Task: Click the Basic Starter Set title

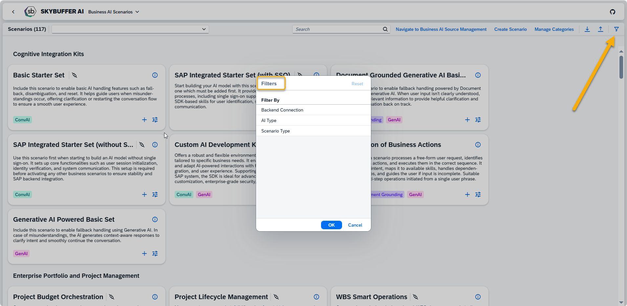Action: click(39, 75)
